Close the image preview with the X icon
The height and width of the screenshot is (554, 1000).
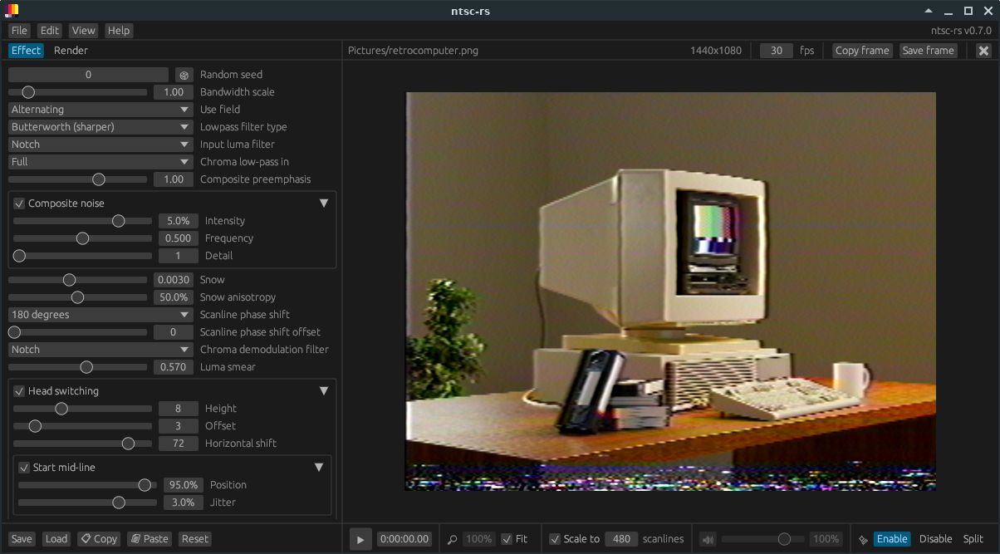pos(983,50)
